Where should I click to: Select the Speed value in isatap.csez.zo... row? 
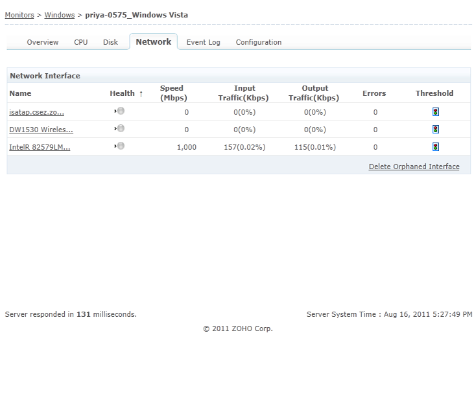tap(187, 112)
